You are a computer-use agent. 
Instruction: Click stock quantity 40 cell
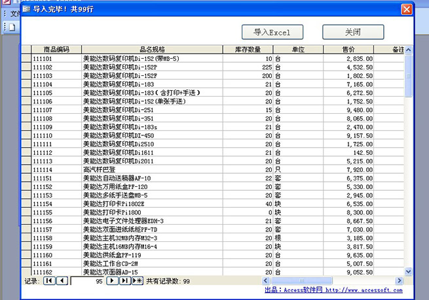click(248, 204)
